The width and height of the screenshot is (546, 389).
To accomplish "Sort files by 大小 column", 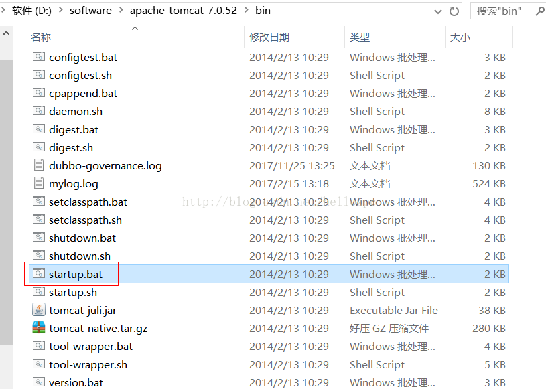I will coord(460,37).
